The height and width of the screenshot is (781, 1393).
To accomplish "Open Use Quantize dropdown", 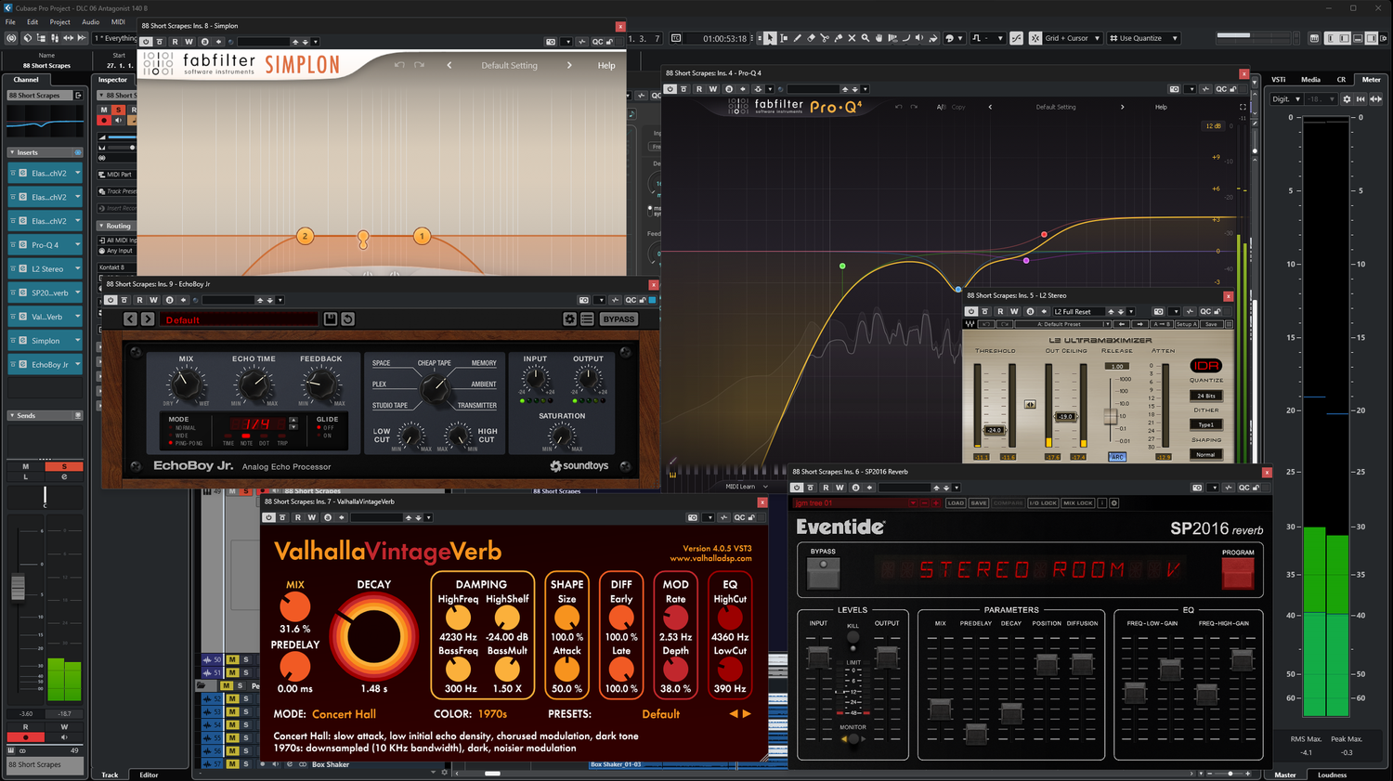I will tap(1143, 38).
